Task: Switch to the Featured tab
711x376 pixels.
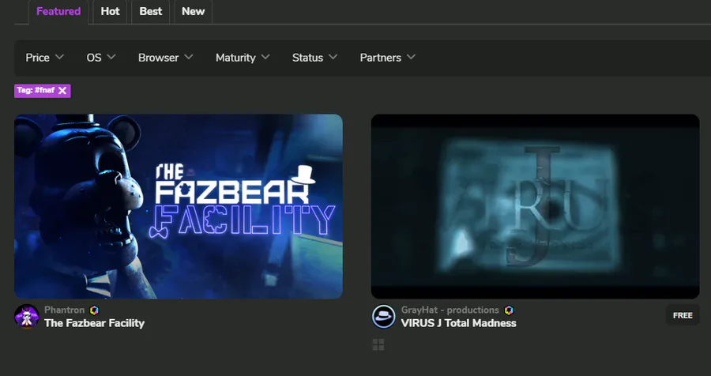Action: (58, 12)
